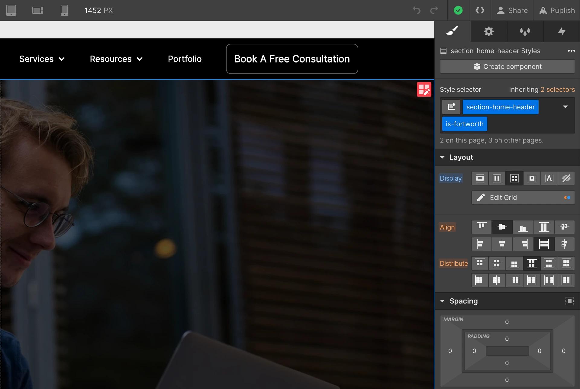Expand the style selector dropdown arrow

pyautogui.click(x=565, y=107)
